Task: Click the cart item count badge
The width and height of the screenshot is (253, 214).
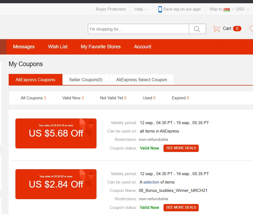Action: tap(237, 29)
